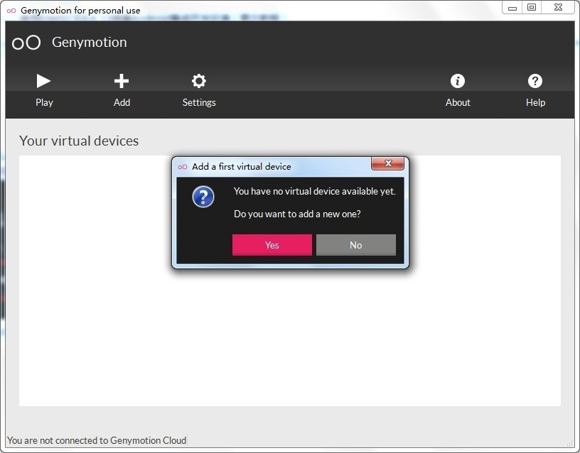Click the Genymotion logo in header

tap(26, 43)
